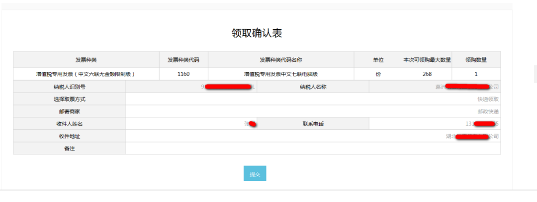Click the 领取确认表 page title
Screen dimensions: 537x202
tap(257, 33)
